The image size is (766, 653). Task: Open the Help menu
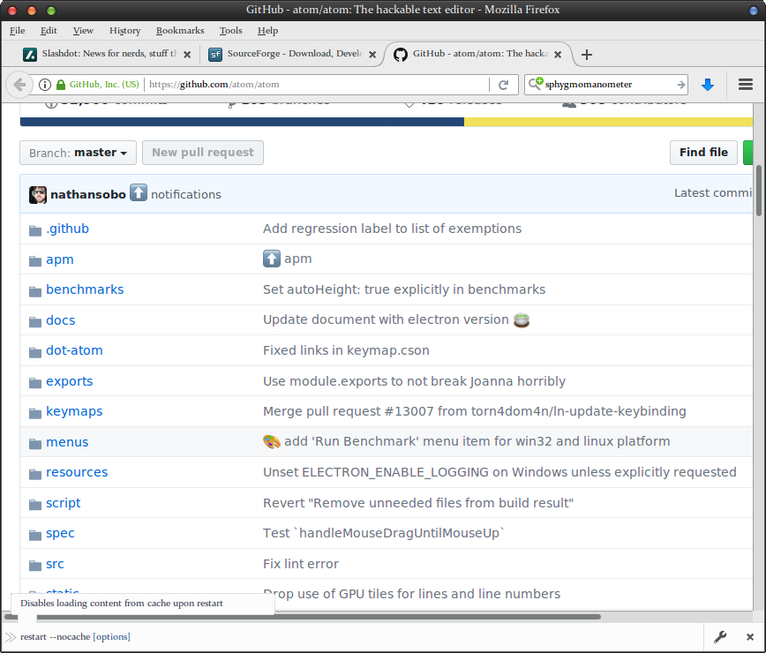click(x=267, y=30)
